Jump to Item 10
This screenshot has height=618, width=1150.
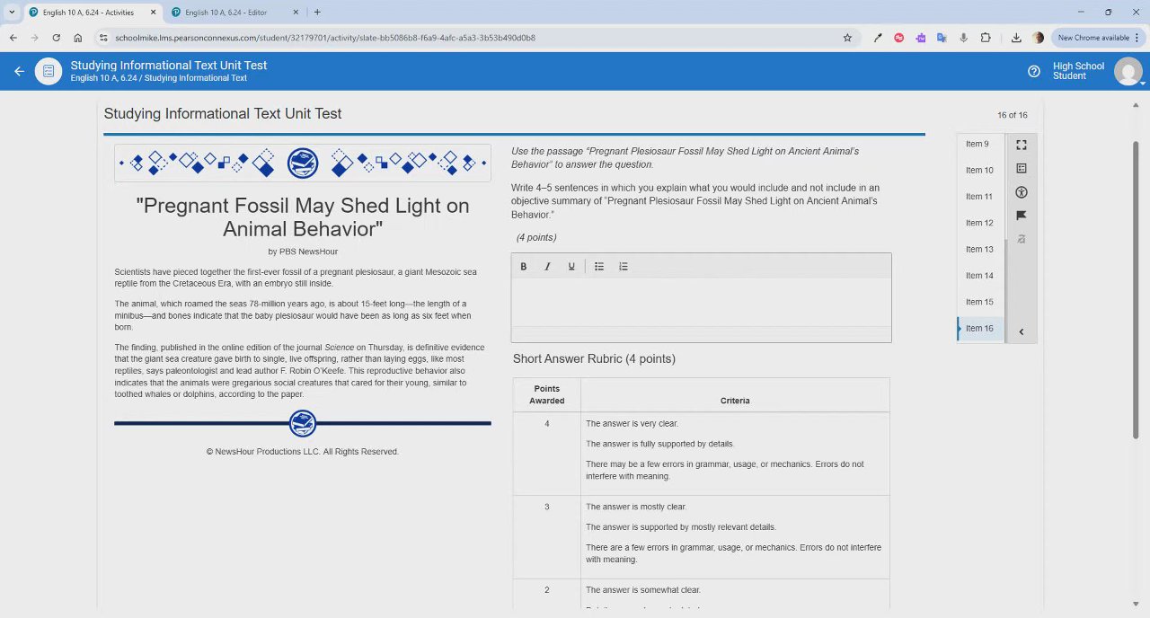979,170
